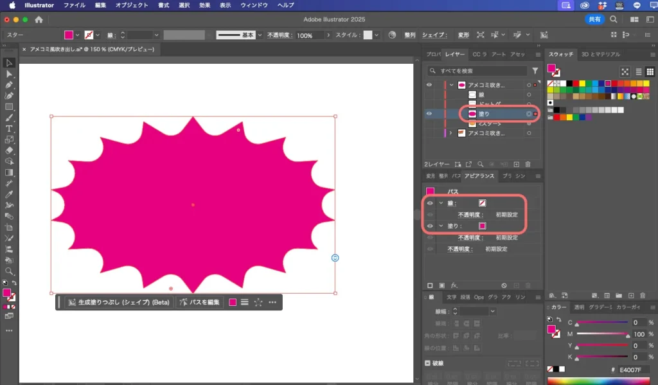Choose the Zoom tool magnifier

click(x=9, y=271)
